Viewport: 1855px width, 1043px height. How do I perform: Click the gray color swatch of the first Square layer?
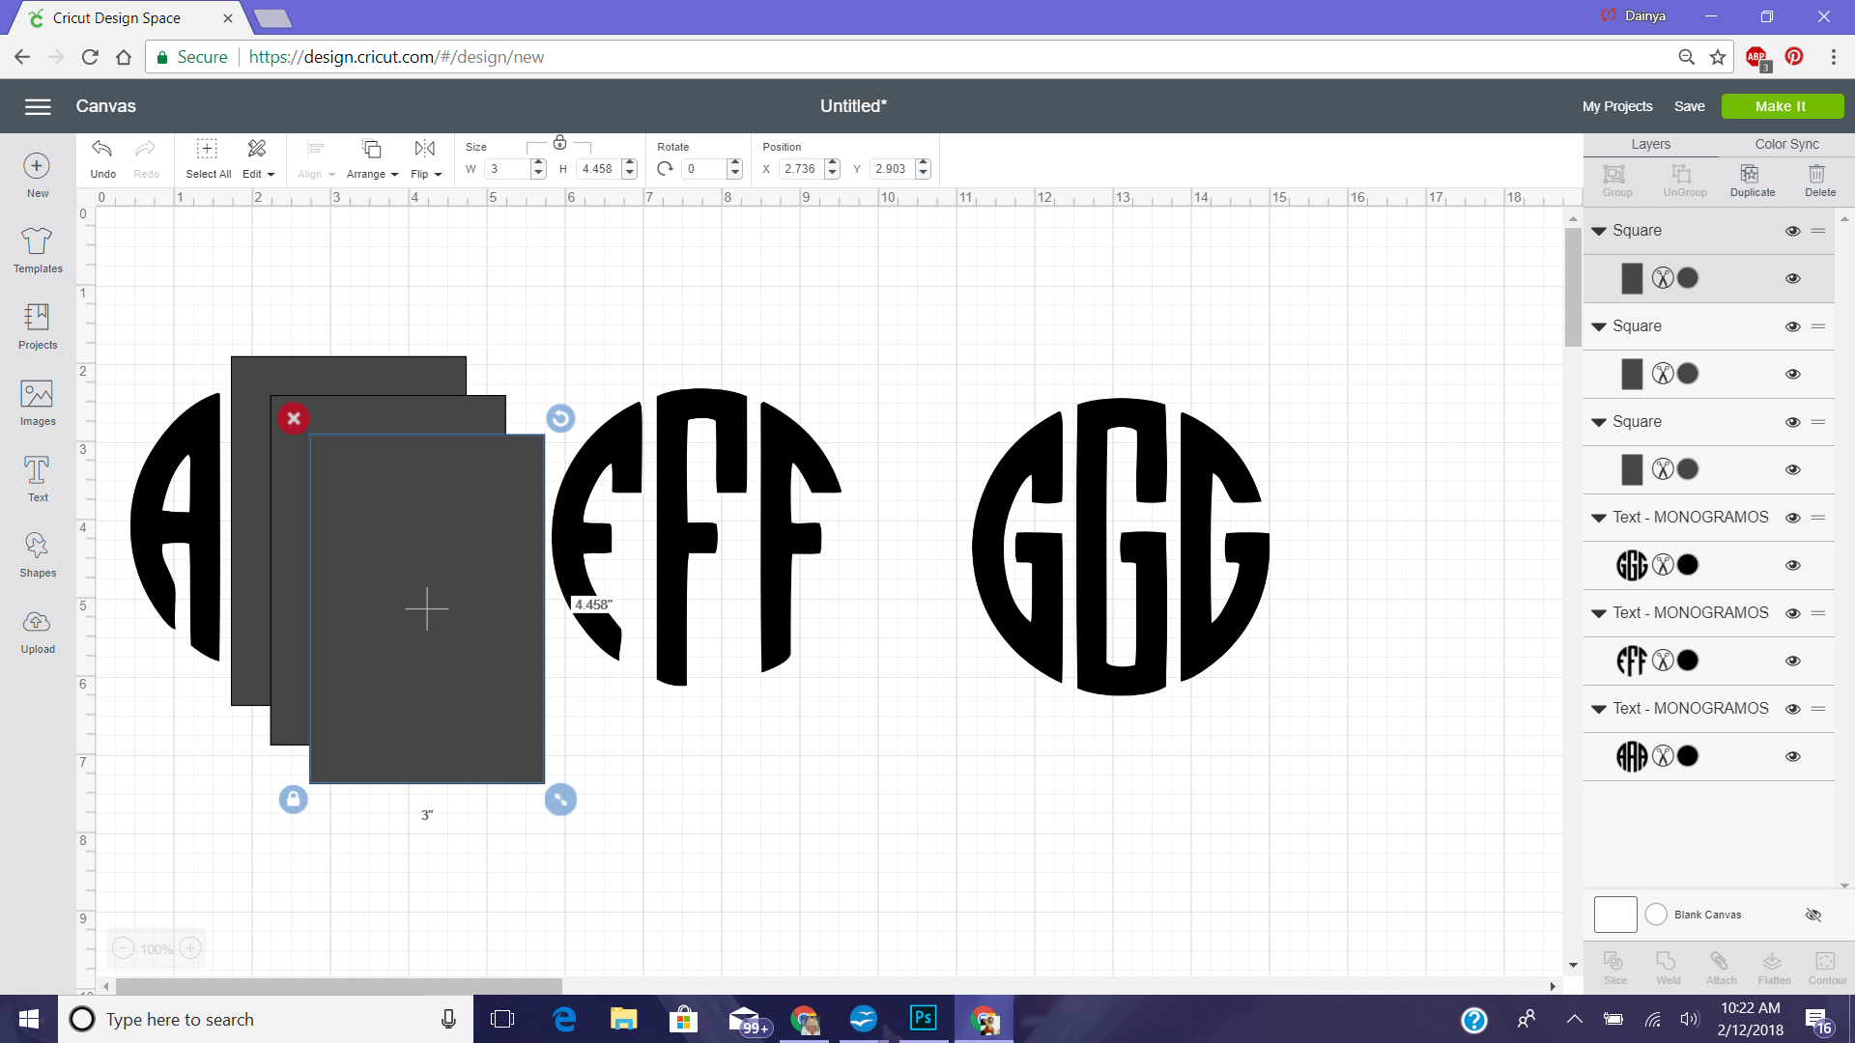pos(1687,278)
